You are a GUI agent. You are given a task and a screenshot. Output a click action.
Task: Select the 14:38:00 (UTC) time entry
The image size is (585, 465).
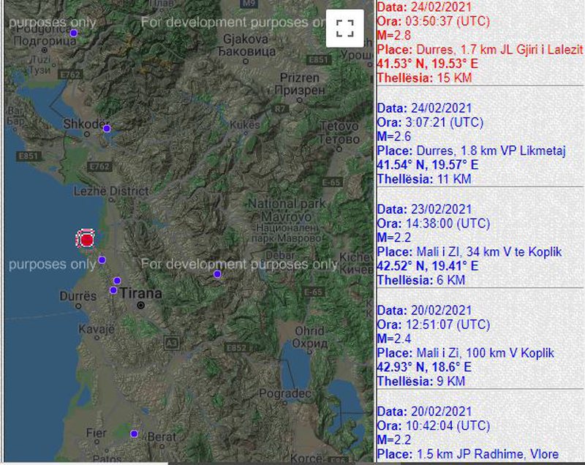click(x=448, y=224)
